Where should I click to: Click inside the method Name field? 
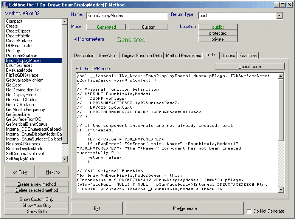[127, 16]
